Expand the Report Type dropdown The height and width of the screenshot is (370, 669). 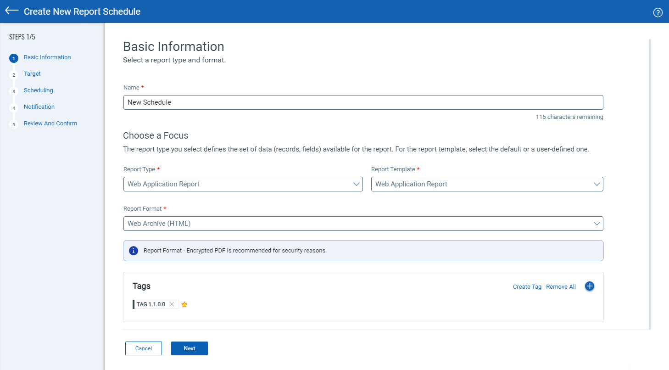pyautogui.click(x=243, y=184)
